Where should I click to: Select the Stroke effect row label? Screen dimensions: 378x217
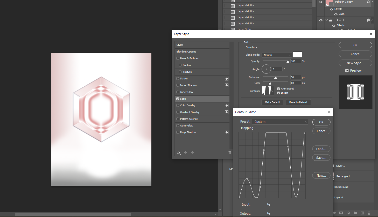click(184, 79)
